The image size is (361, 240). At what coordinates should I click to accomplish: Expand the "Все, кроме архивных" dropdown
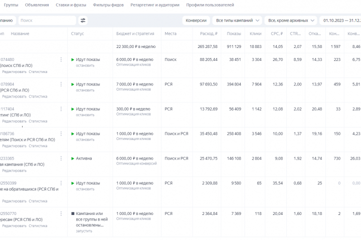[x=292, y=20]
